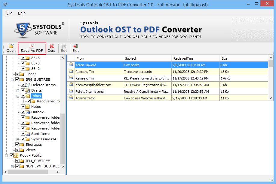Toggle the Sent Items checkbox
This screenshot has height=184, width=276.
point(23,134)
